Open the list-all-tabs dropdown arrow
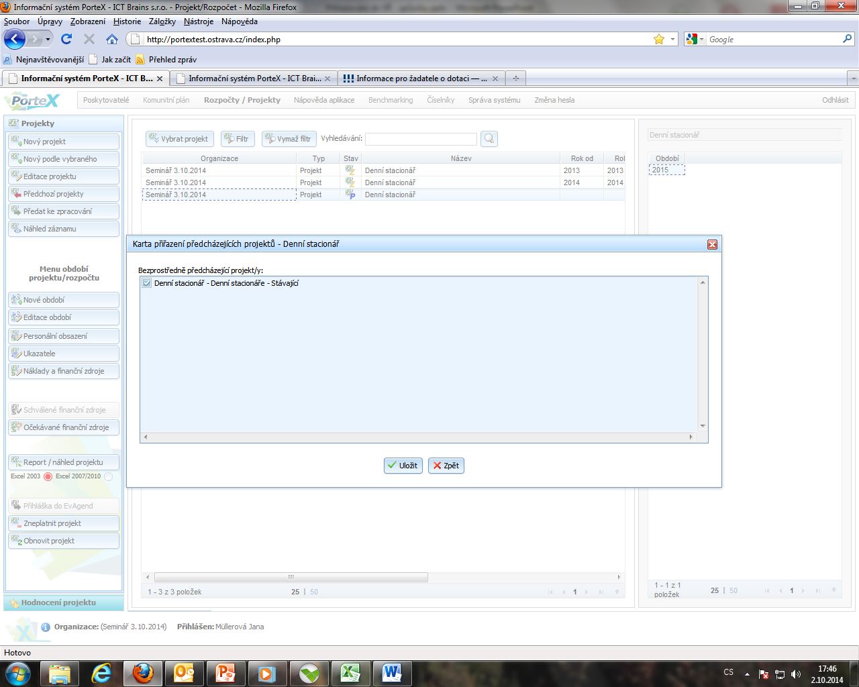Viewport: 859px width, 687px height. click(854, 78)
